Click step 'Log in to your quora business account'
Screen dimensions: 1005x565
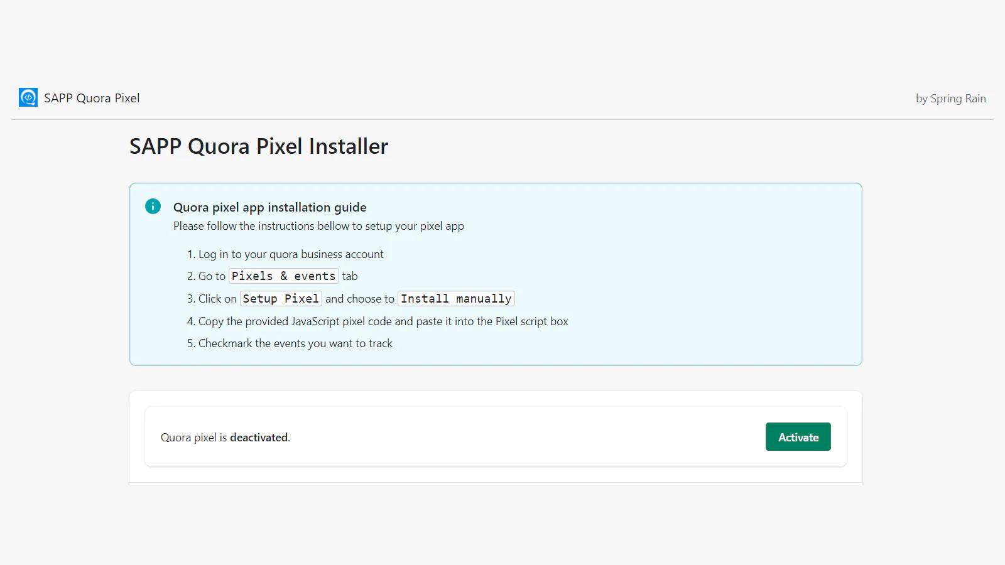[291, 254]
